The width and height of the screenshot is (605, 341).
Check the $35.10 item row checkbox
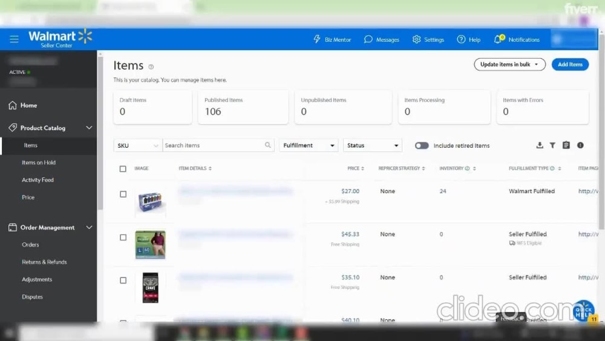pos(123,280)
